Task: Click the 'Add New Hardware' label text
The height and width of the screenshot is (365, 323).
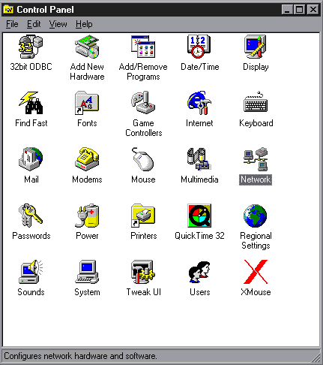Action: (x=87, y=71)
